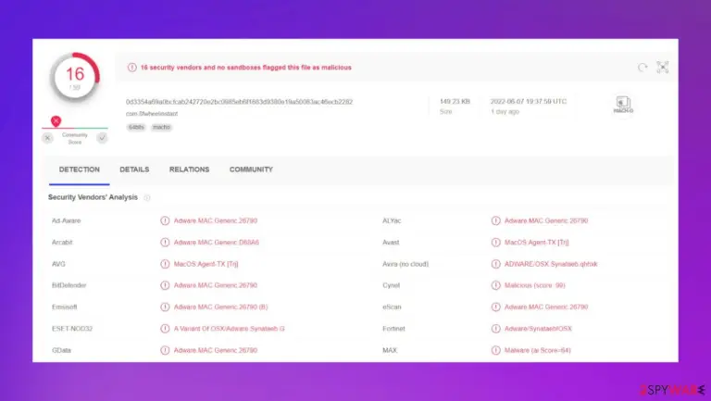Click the warning icon in the MAX row

coord(495,350)
